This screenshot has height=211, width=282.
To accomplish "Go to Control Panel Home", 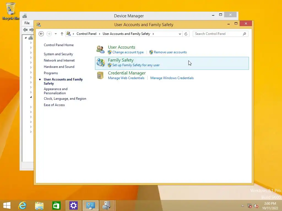I will pos(59,45).
